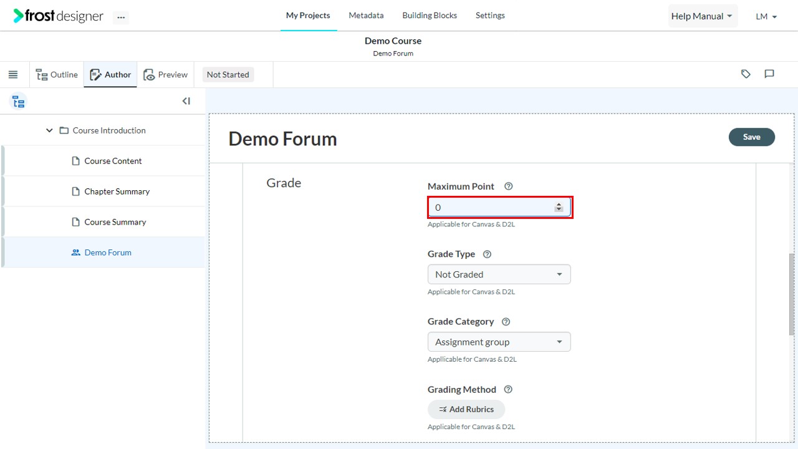
Task: Click the Course Summary page icon
Action: click(x=76, y=222)
